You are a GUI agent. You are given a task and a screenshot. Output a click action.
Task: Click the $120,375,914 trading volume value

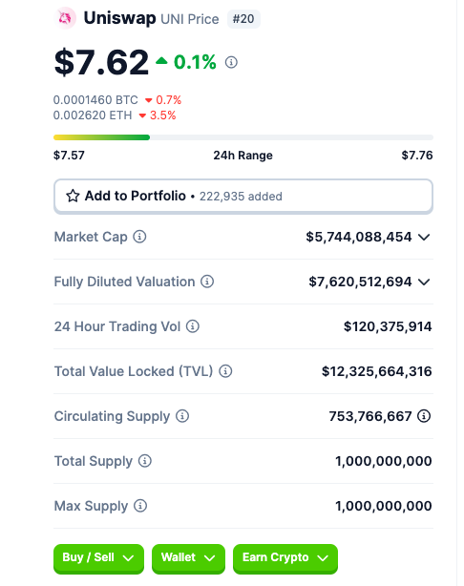tap(388, 326)
